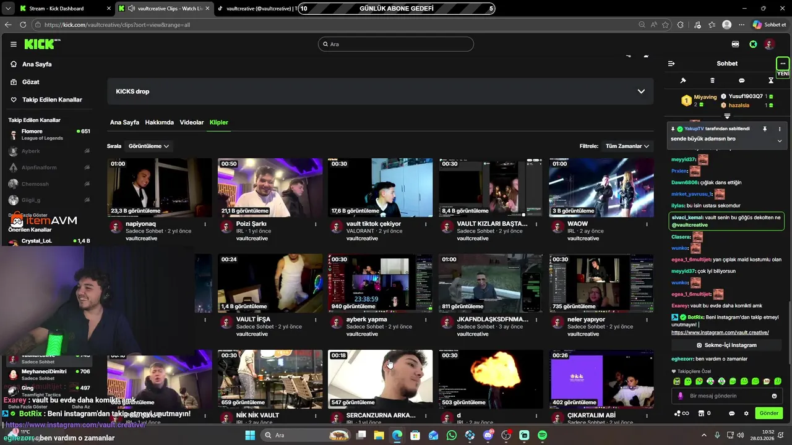
Task: Go to Kick home via logo
Action: coord(40,44)
